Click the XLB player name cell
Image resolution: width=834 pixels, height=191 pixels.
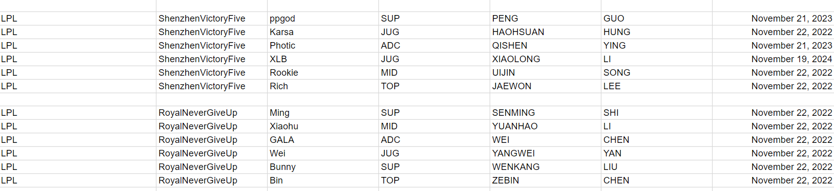(323, 59)
